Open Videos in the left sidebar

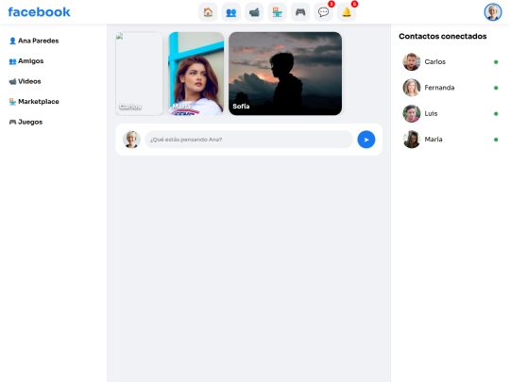coord(25,81)
